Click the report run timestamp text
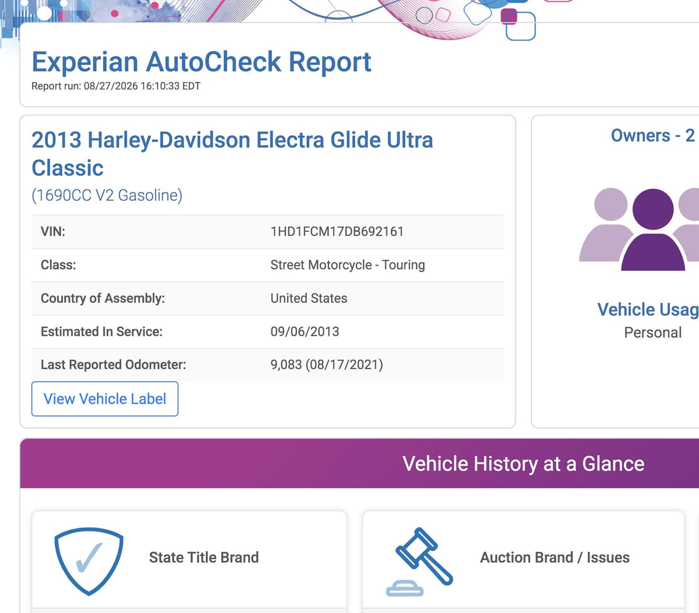 click(x=116, y=86)
